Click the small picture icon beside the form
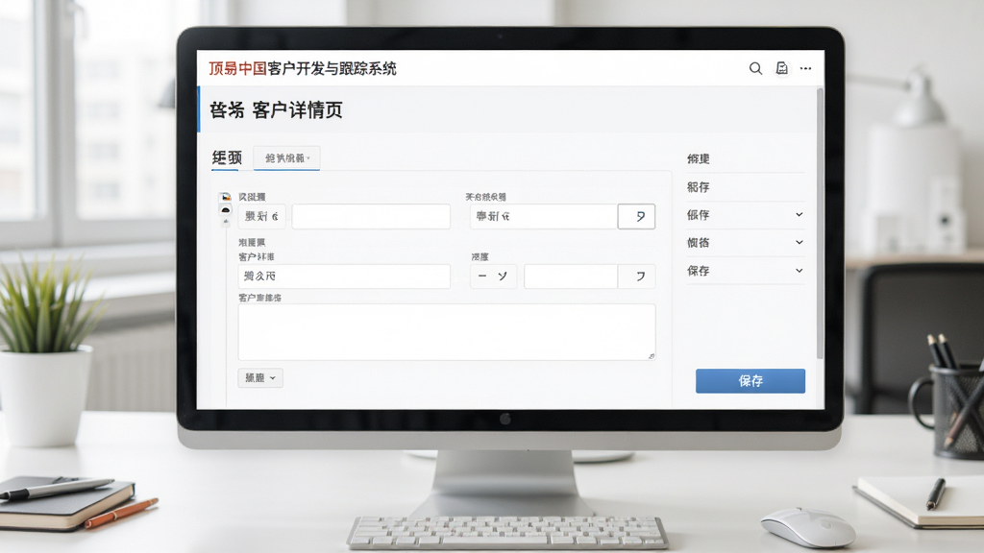Screen dimensions: 984x553 226,197
